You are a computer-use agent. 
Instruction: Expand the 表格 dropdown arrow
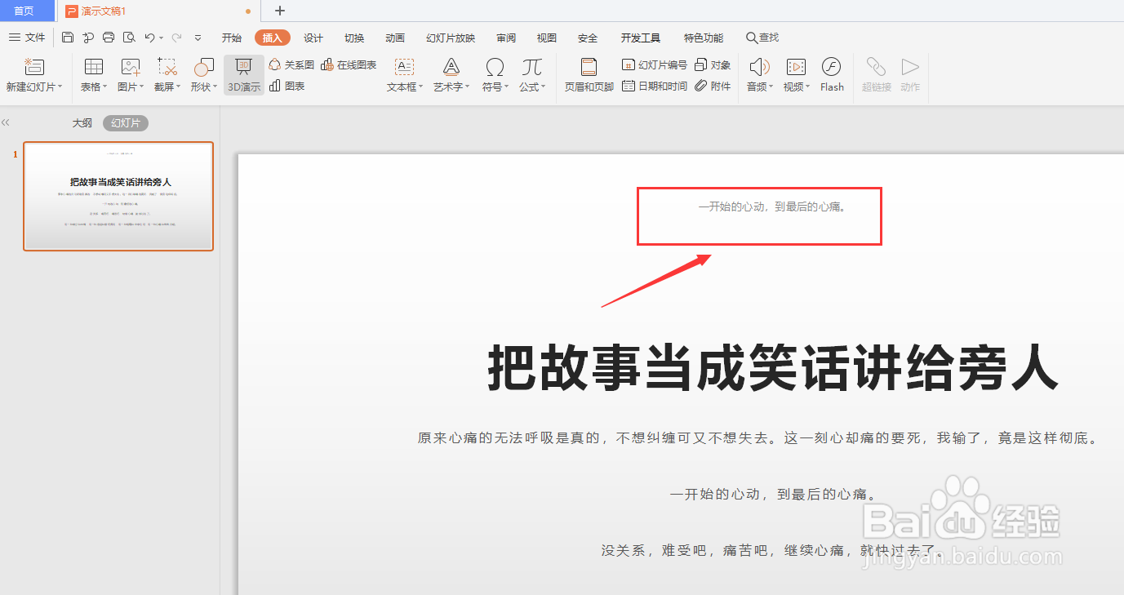point(104,87)
